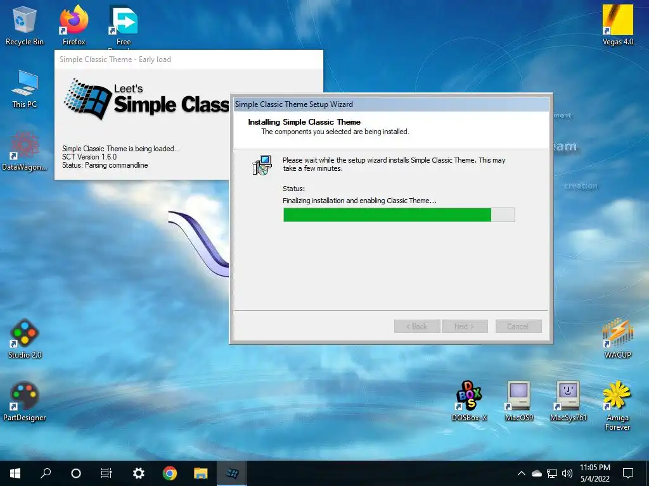Open the Recycle Bin desktop icon

24,25
